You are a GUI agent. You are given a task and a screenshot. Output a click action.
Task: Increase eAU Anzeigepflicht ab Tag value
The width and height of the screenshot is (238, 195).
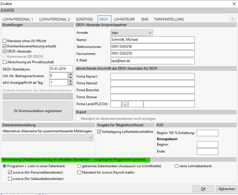(70, 81)
